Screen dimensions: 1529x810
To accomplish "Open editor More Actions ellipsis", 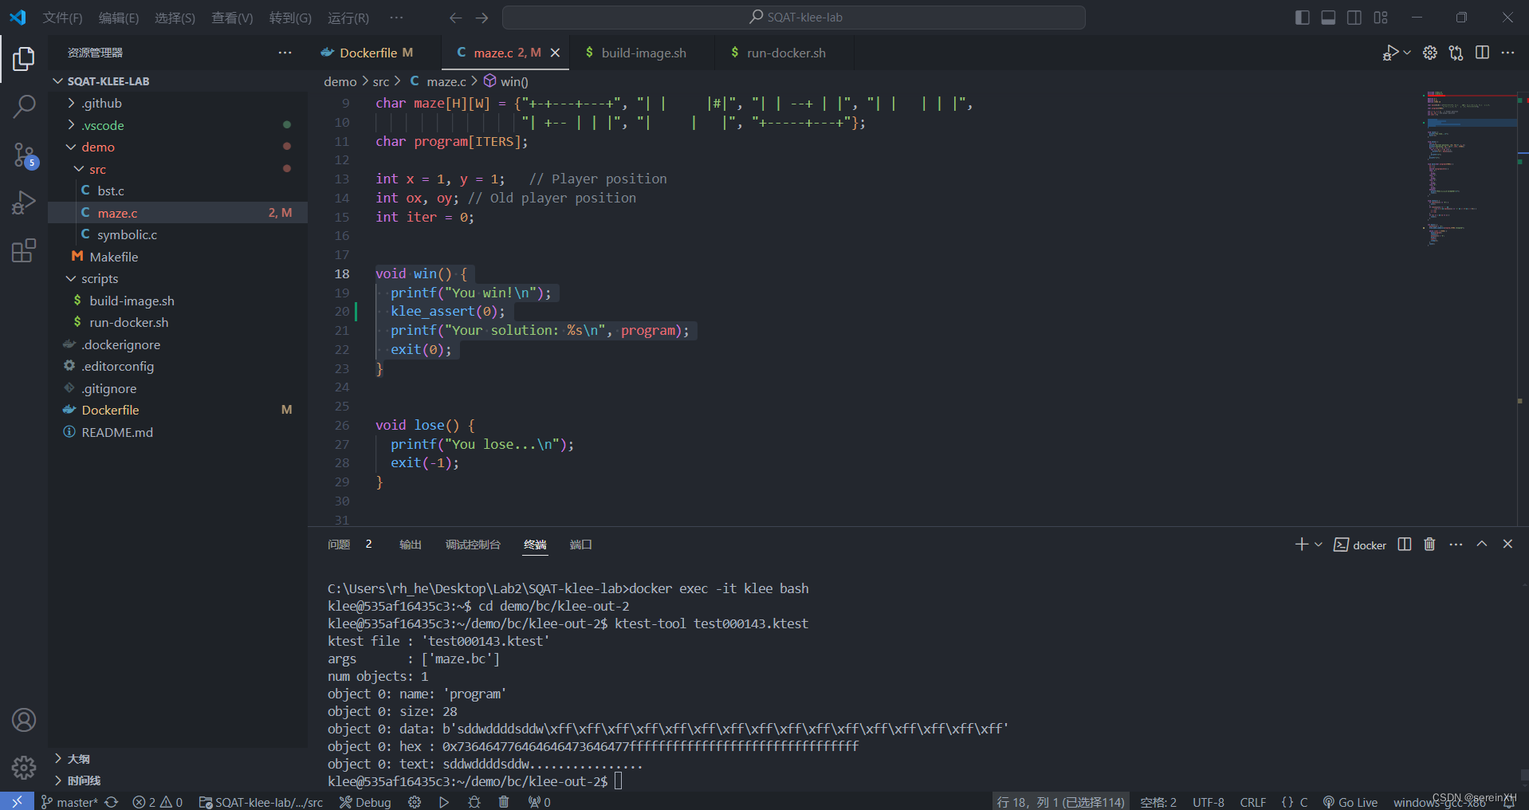I will click(x=1507, y=53).
